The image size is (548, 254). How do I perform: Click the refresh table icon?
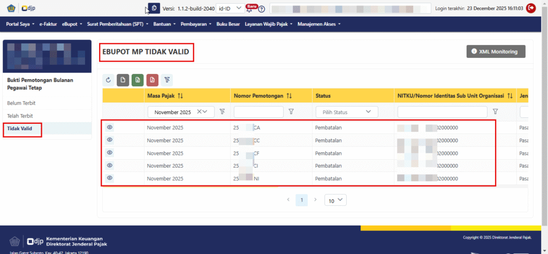point(109,80)
